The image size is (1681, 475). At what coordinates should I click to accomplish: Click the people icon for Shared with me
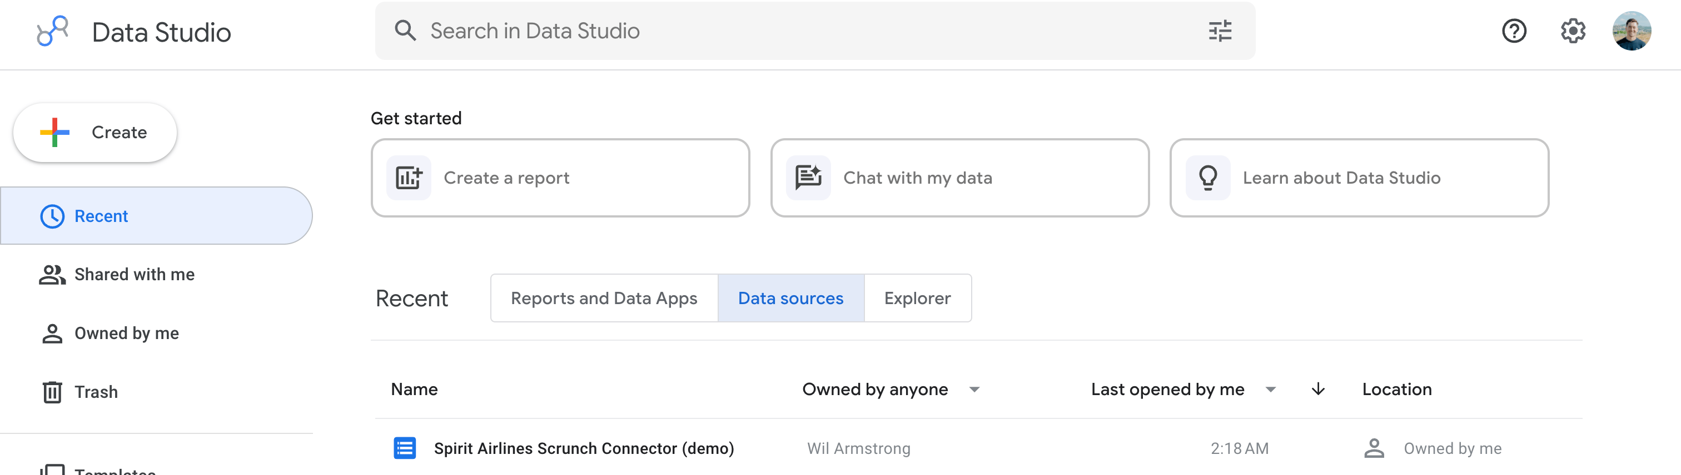(x=52, y=275)
